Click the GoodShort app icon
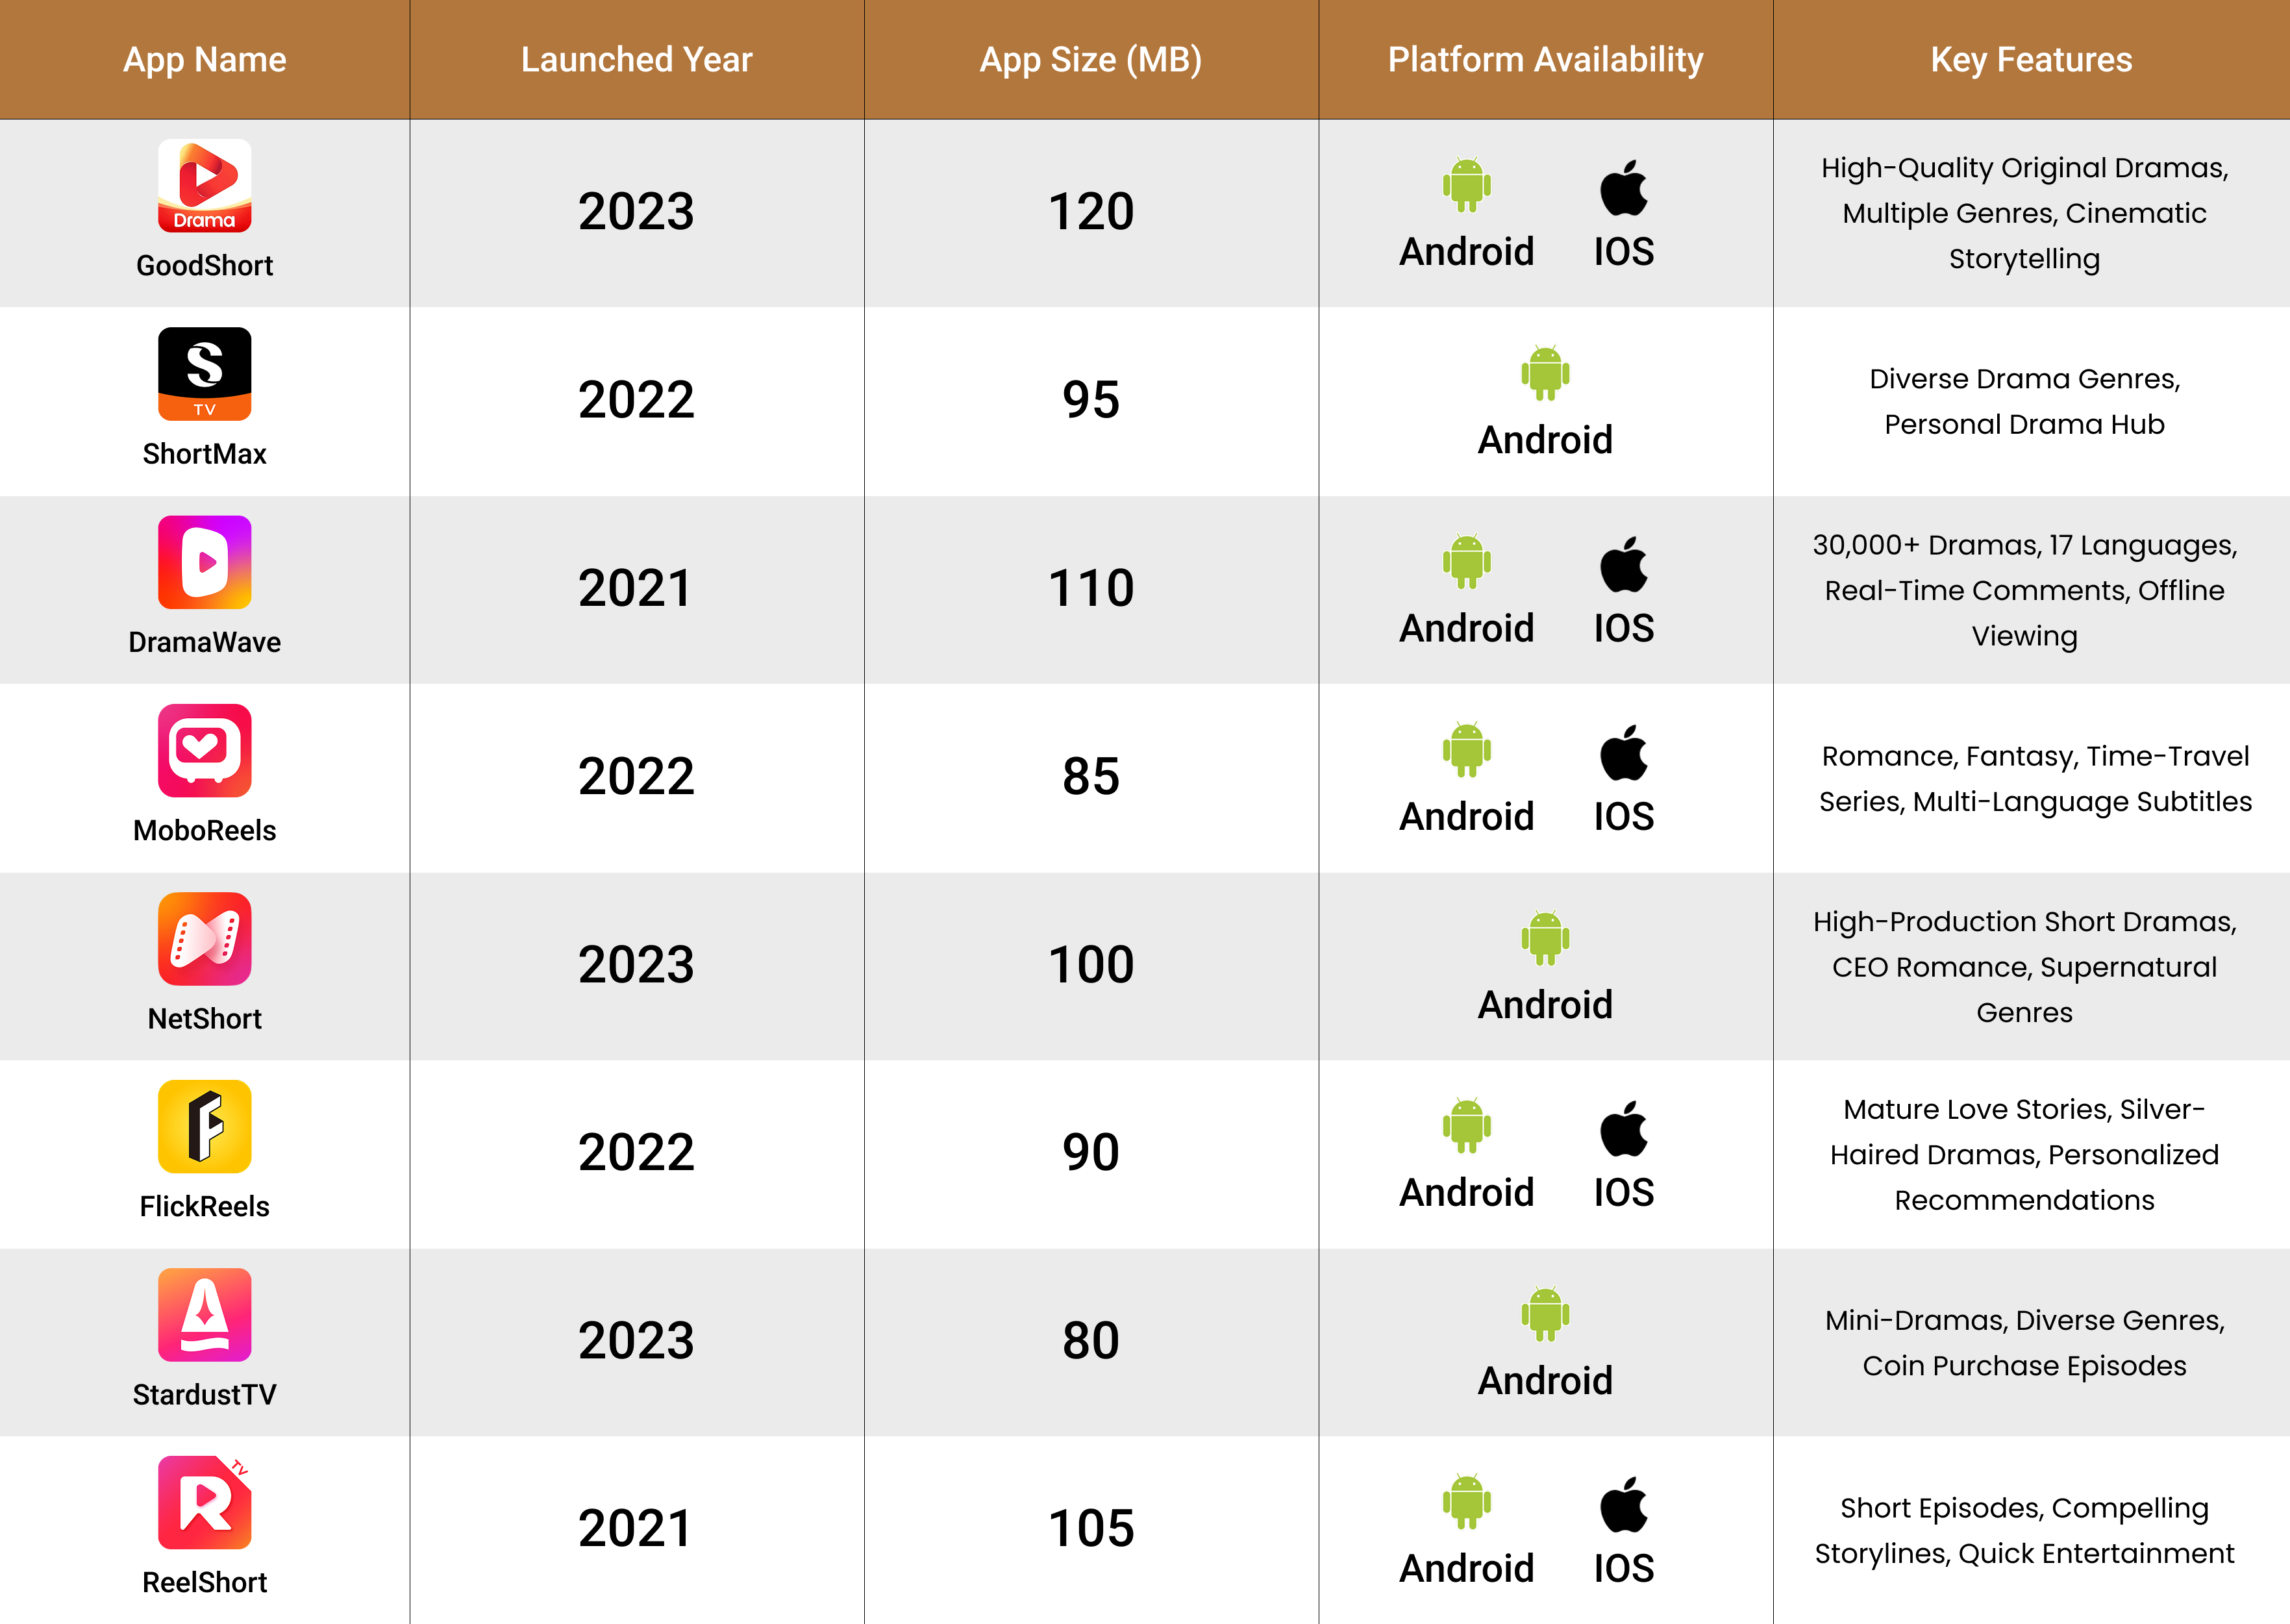Screen dimensions: 2290x1624 pyautogui.click(x=204, y=186)
